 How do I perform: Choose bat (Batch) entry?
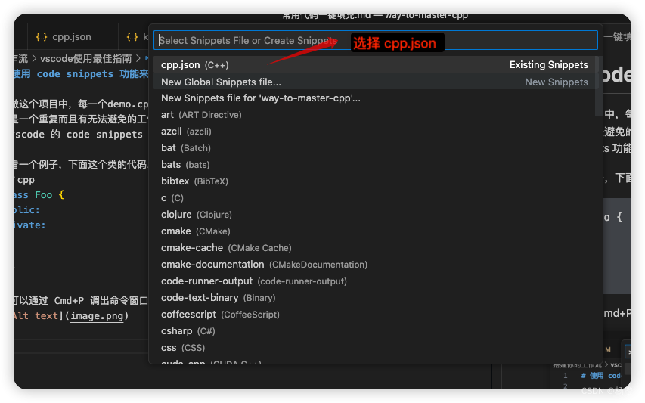tap(374, 148)
